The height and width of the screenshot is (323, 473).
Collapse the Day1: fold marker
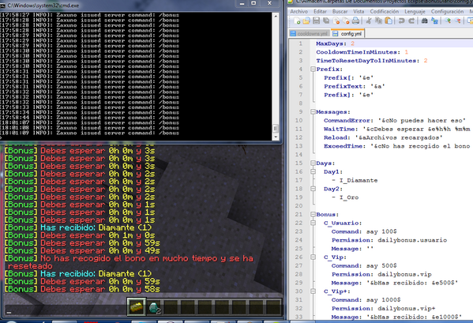click(313, 171)
